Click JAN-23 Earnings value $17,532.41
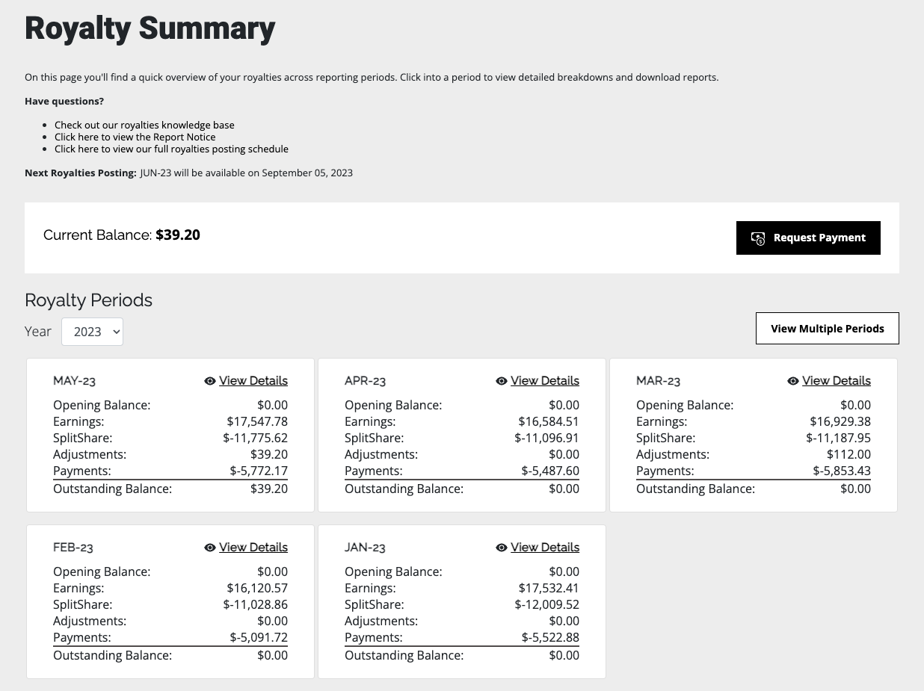This screenshot has height=691, width=924. coord(549,589)
